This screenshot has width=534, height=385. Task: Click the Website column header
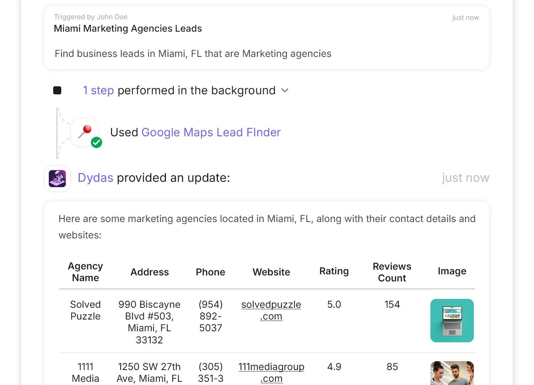tap(271, 272)
